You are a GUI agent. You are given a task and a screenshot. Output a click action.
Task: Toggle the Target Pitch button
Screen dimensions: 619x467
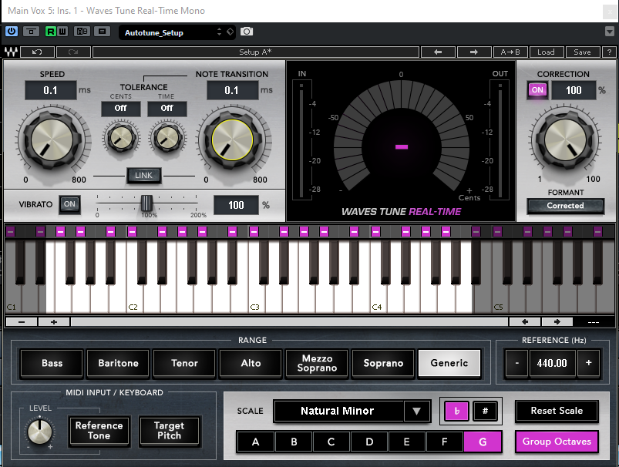170,431
